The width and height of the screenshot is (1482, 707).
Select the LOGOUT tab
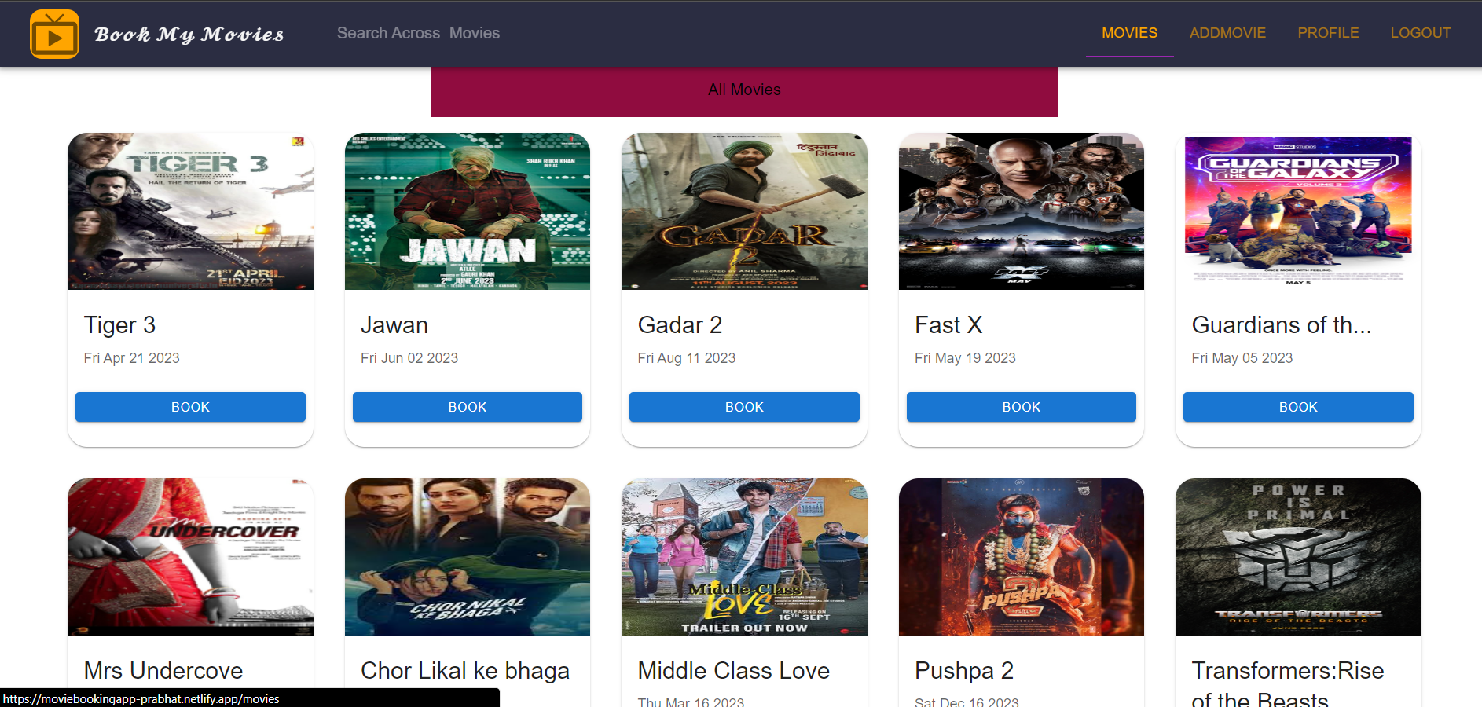(1420, 33)
